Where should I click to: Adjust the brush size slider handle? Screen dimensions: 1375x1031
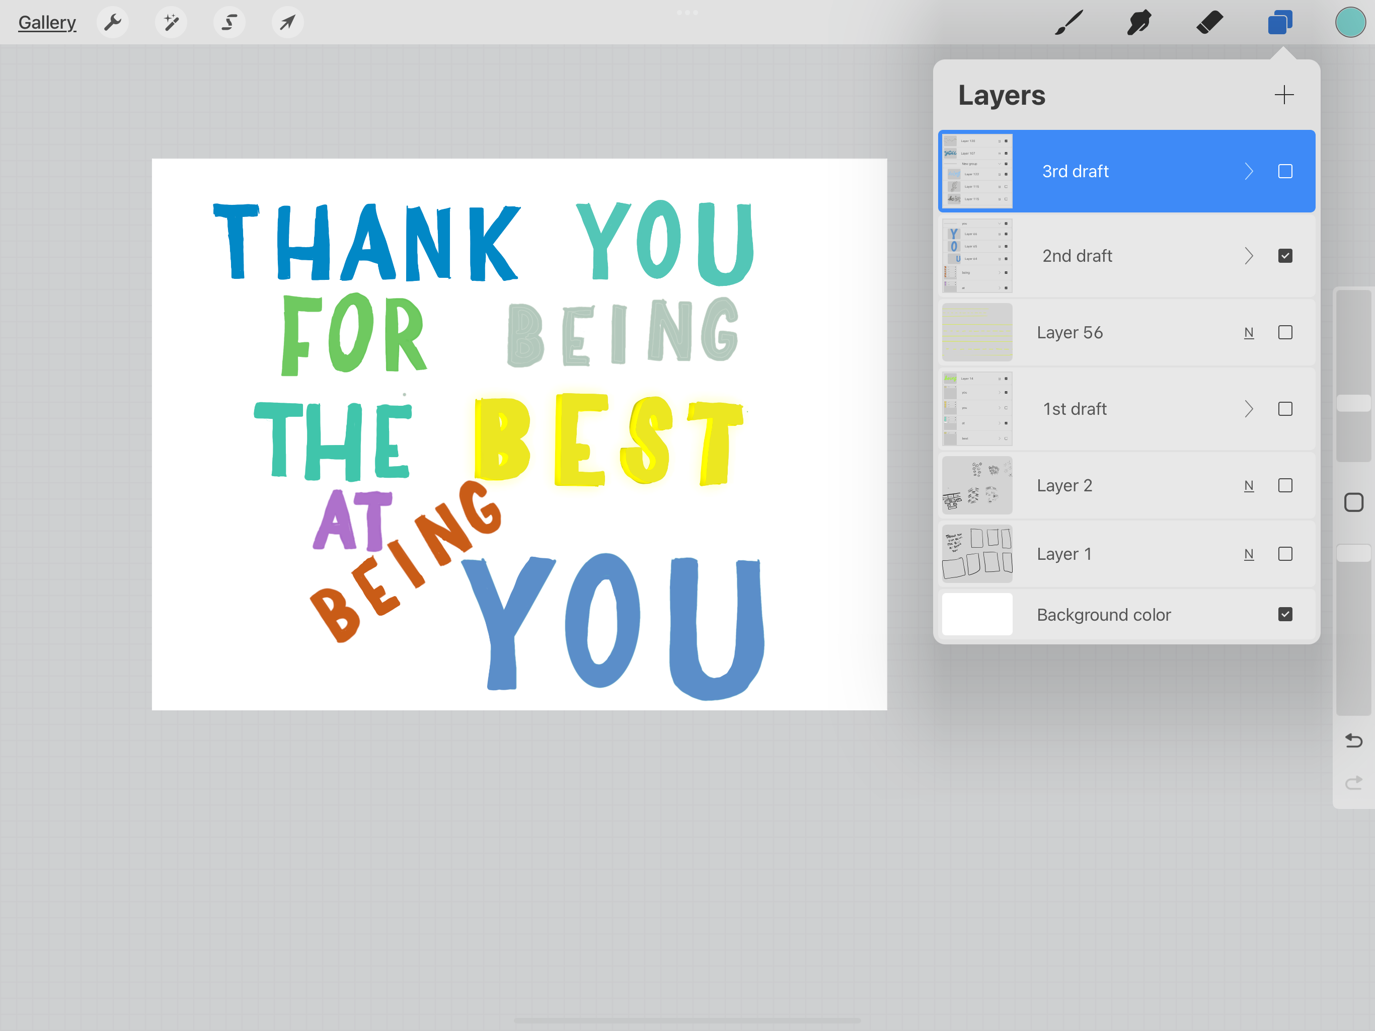pyautogui.click(x=1353, y=403)
